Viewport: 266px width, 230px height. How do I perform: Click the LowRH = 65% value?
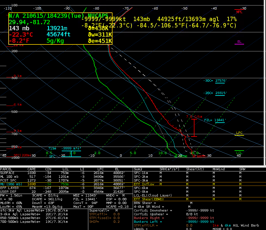click(x=11, y=207)
